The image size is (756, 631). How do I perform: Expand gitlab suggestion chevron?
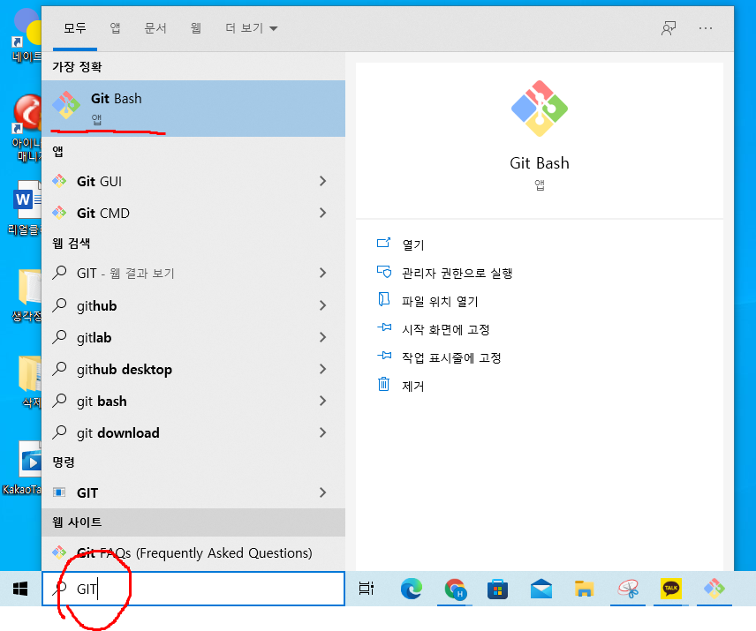[323, 337]
